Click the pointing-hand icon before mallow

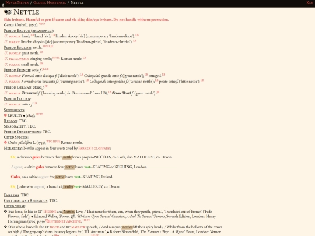click(68, 227)
